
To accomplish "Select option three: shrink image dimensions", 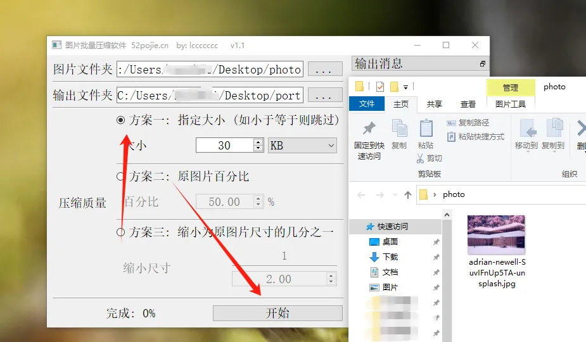I will point(120,232).
